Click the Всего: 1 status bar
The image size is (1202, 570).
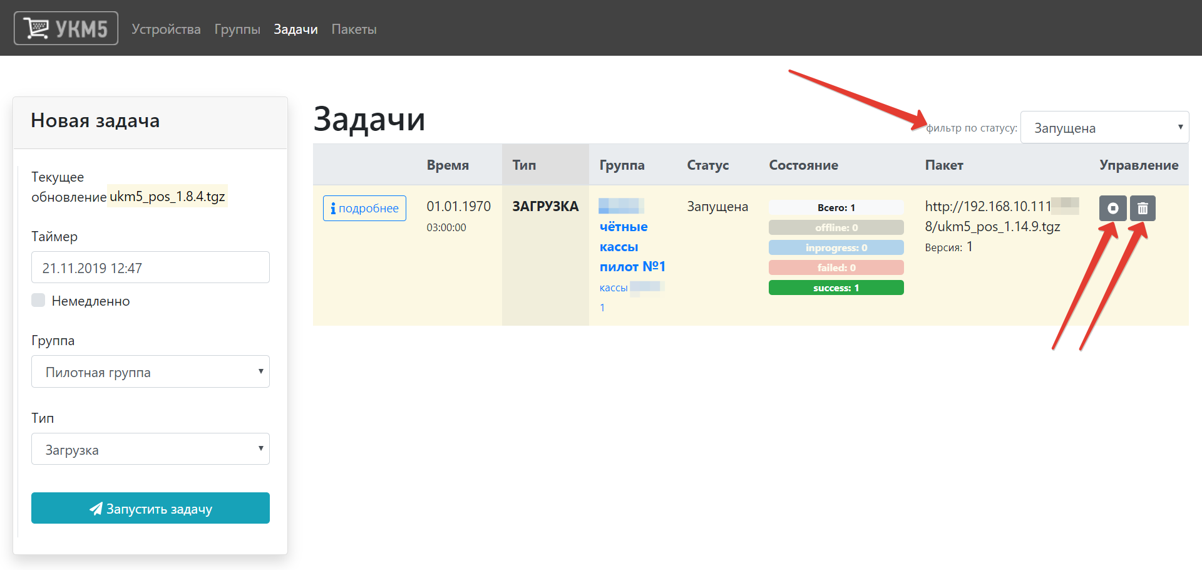coord(836,207)
